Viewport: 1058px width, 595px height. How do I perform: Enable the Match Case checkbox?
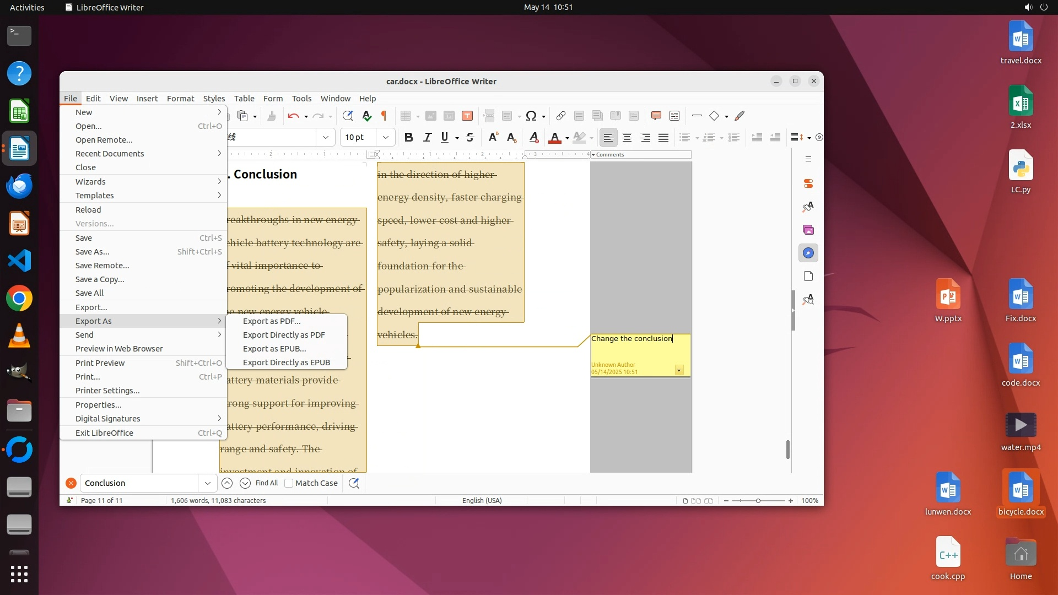tap(289, 483)
